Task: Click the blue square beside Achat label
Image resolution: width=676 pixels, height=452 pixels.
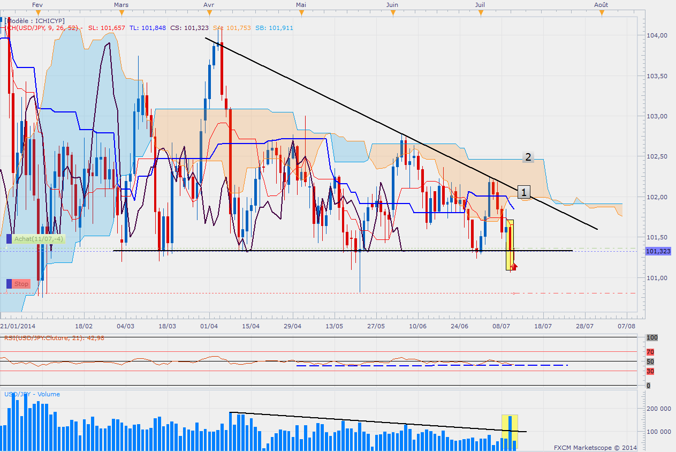Action: [x=9, y=239]
